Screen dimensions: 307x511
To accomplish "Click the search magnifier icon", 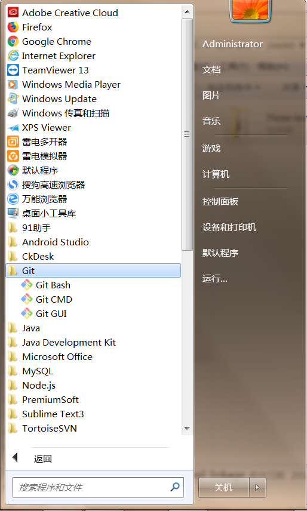I will click(x=175, y=487).
